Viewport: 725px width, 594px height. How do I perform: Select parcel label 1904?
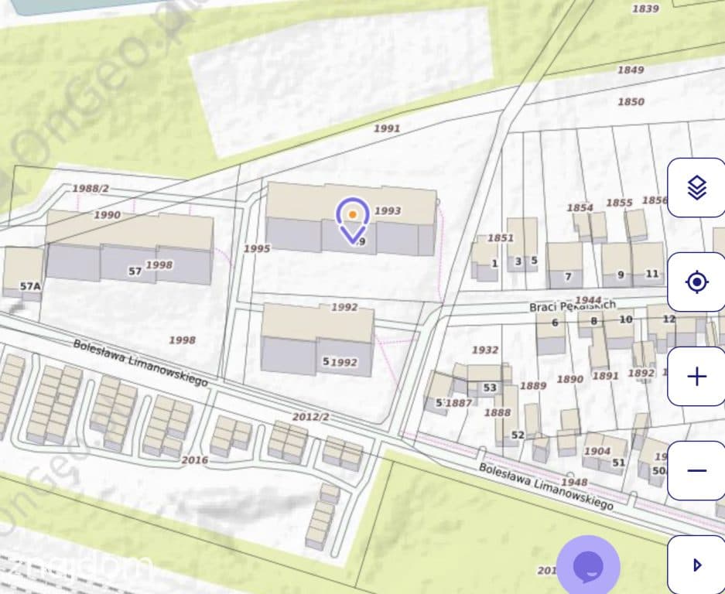coord(597,451)
